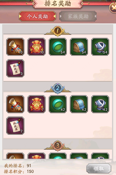The image size is (116, 175).
Task: Switch to the 个人奖励 tab
Action: [37, 16]
